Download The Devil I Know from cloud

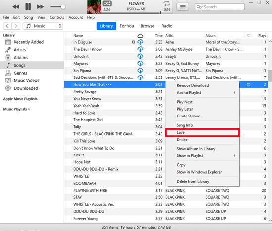[x=140, y=49]
